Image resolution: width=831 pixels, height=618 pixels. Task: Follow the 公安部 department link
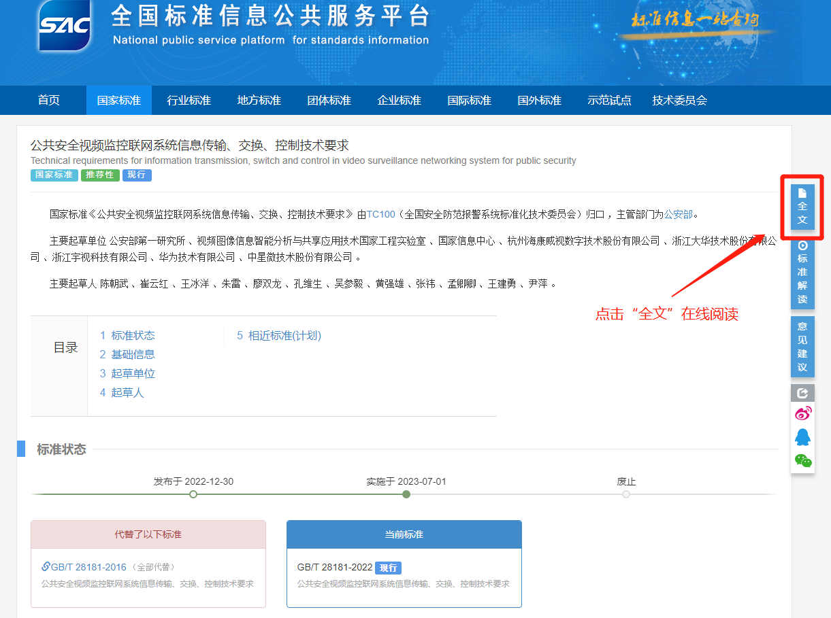[678, 214]
